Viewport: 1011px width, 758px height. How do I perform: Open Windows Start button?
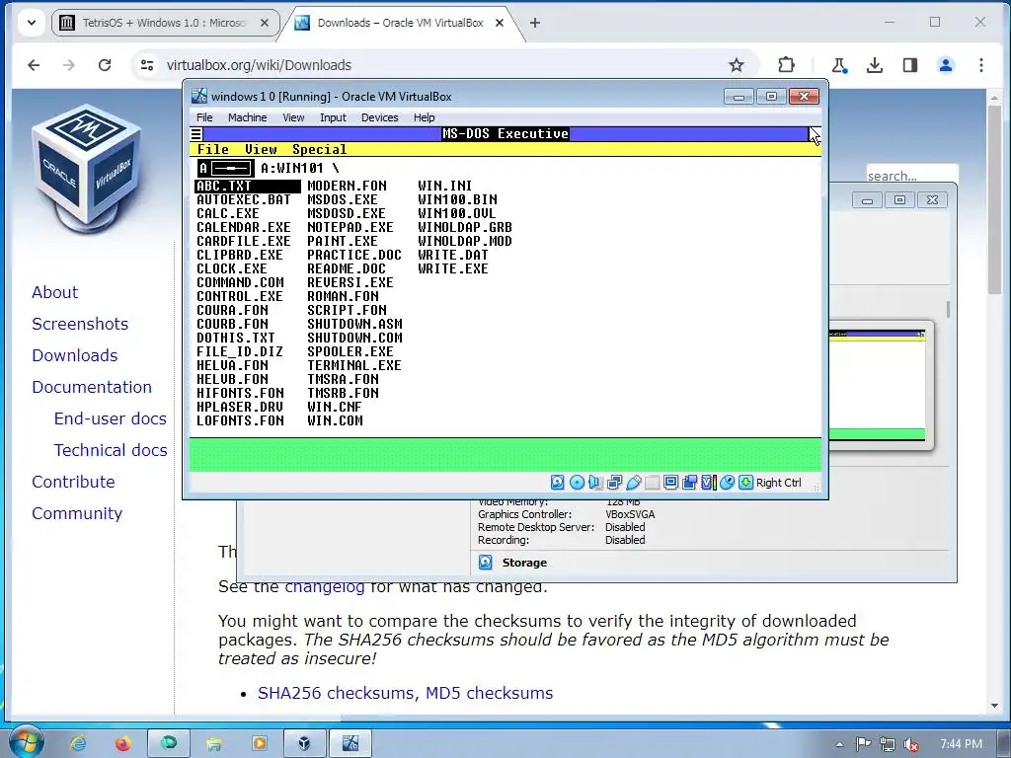click(26, 742)
